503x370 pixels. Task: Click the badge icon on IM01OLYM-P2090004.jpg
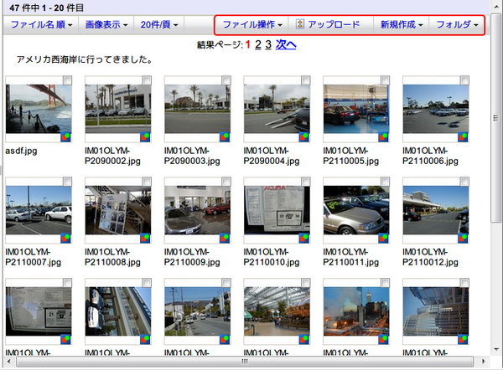coord(304,137)
